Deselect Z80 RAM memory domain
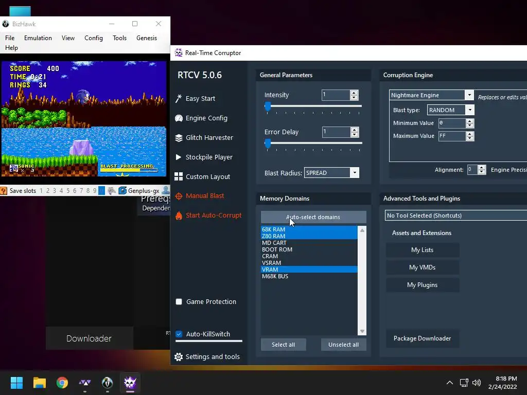The width and height of the screenshot is (527, 395). [x=309, y=236]
